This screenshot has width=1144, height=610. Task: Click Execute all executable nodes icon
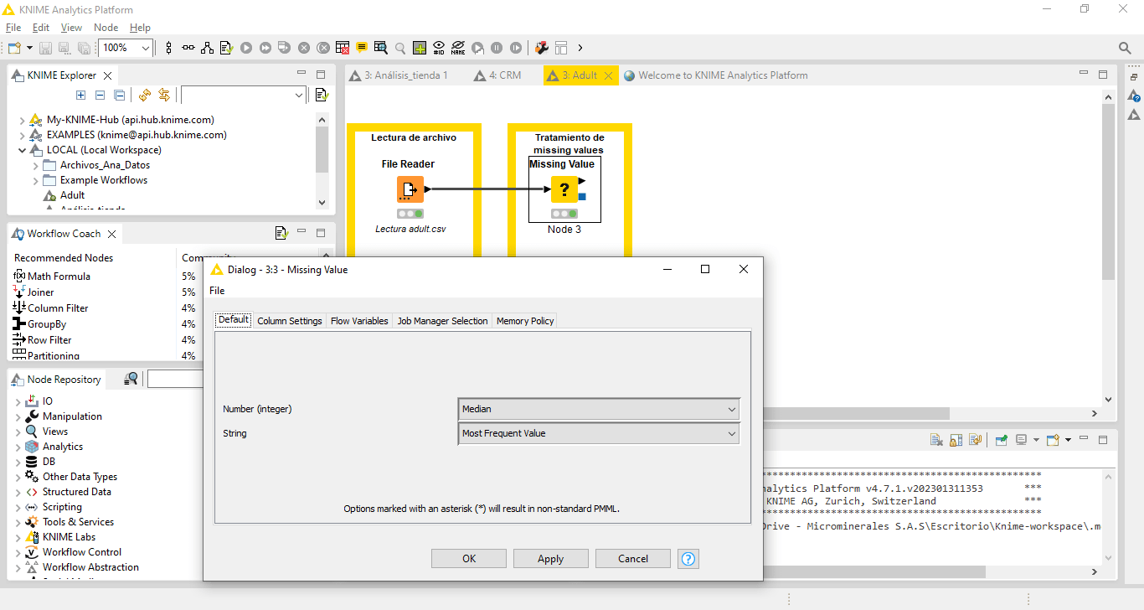[265, 48]
